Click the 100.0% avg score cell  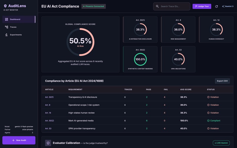[x=184, y=121]
